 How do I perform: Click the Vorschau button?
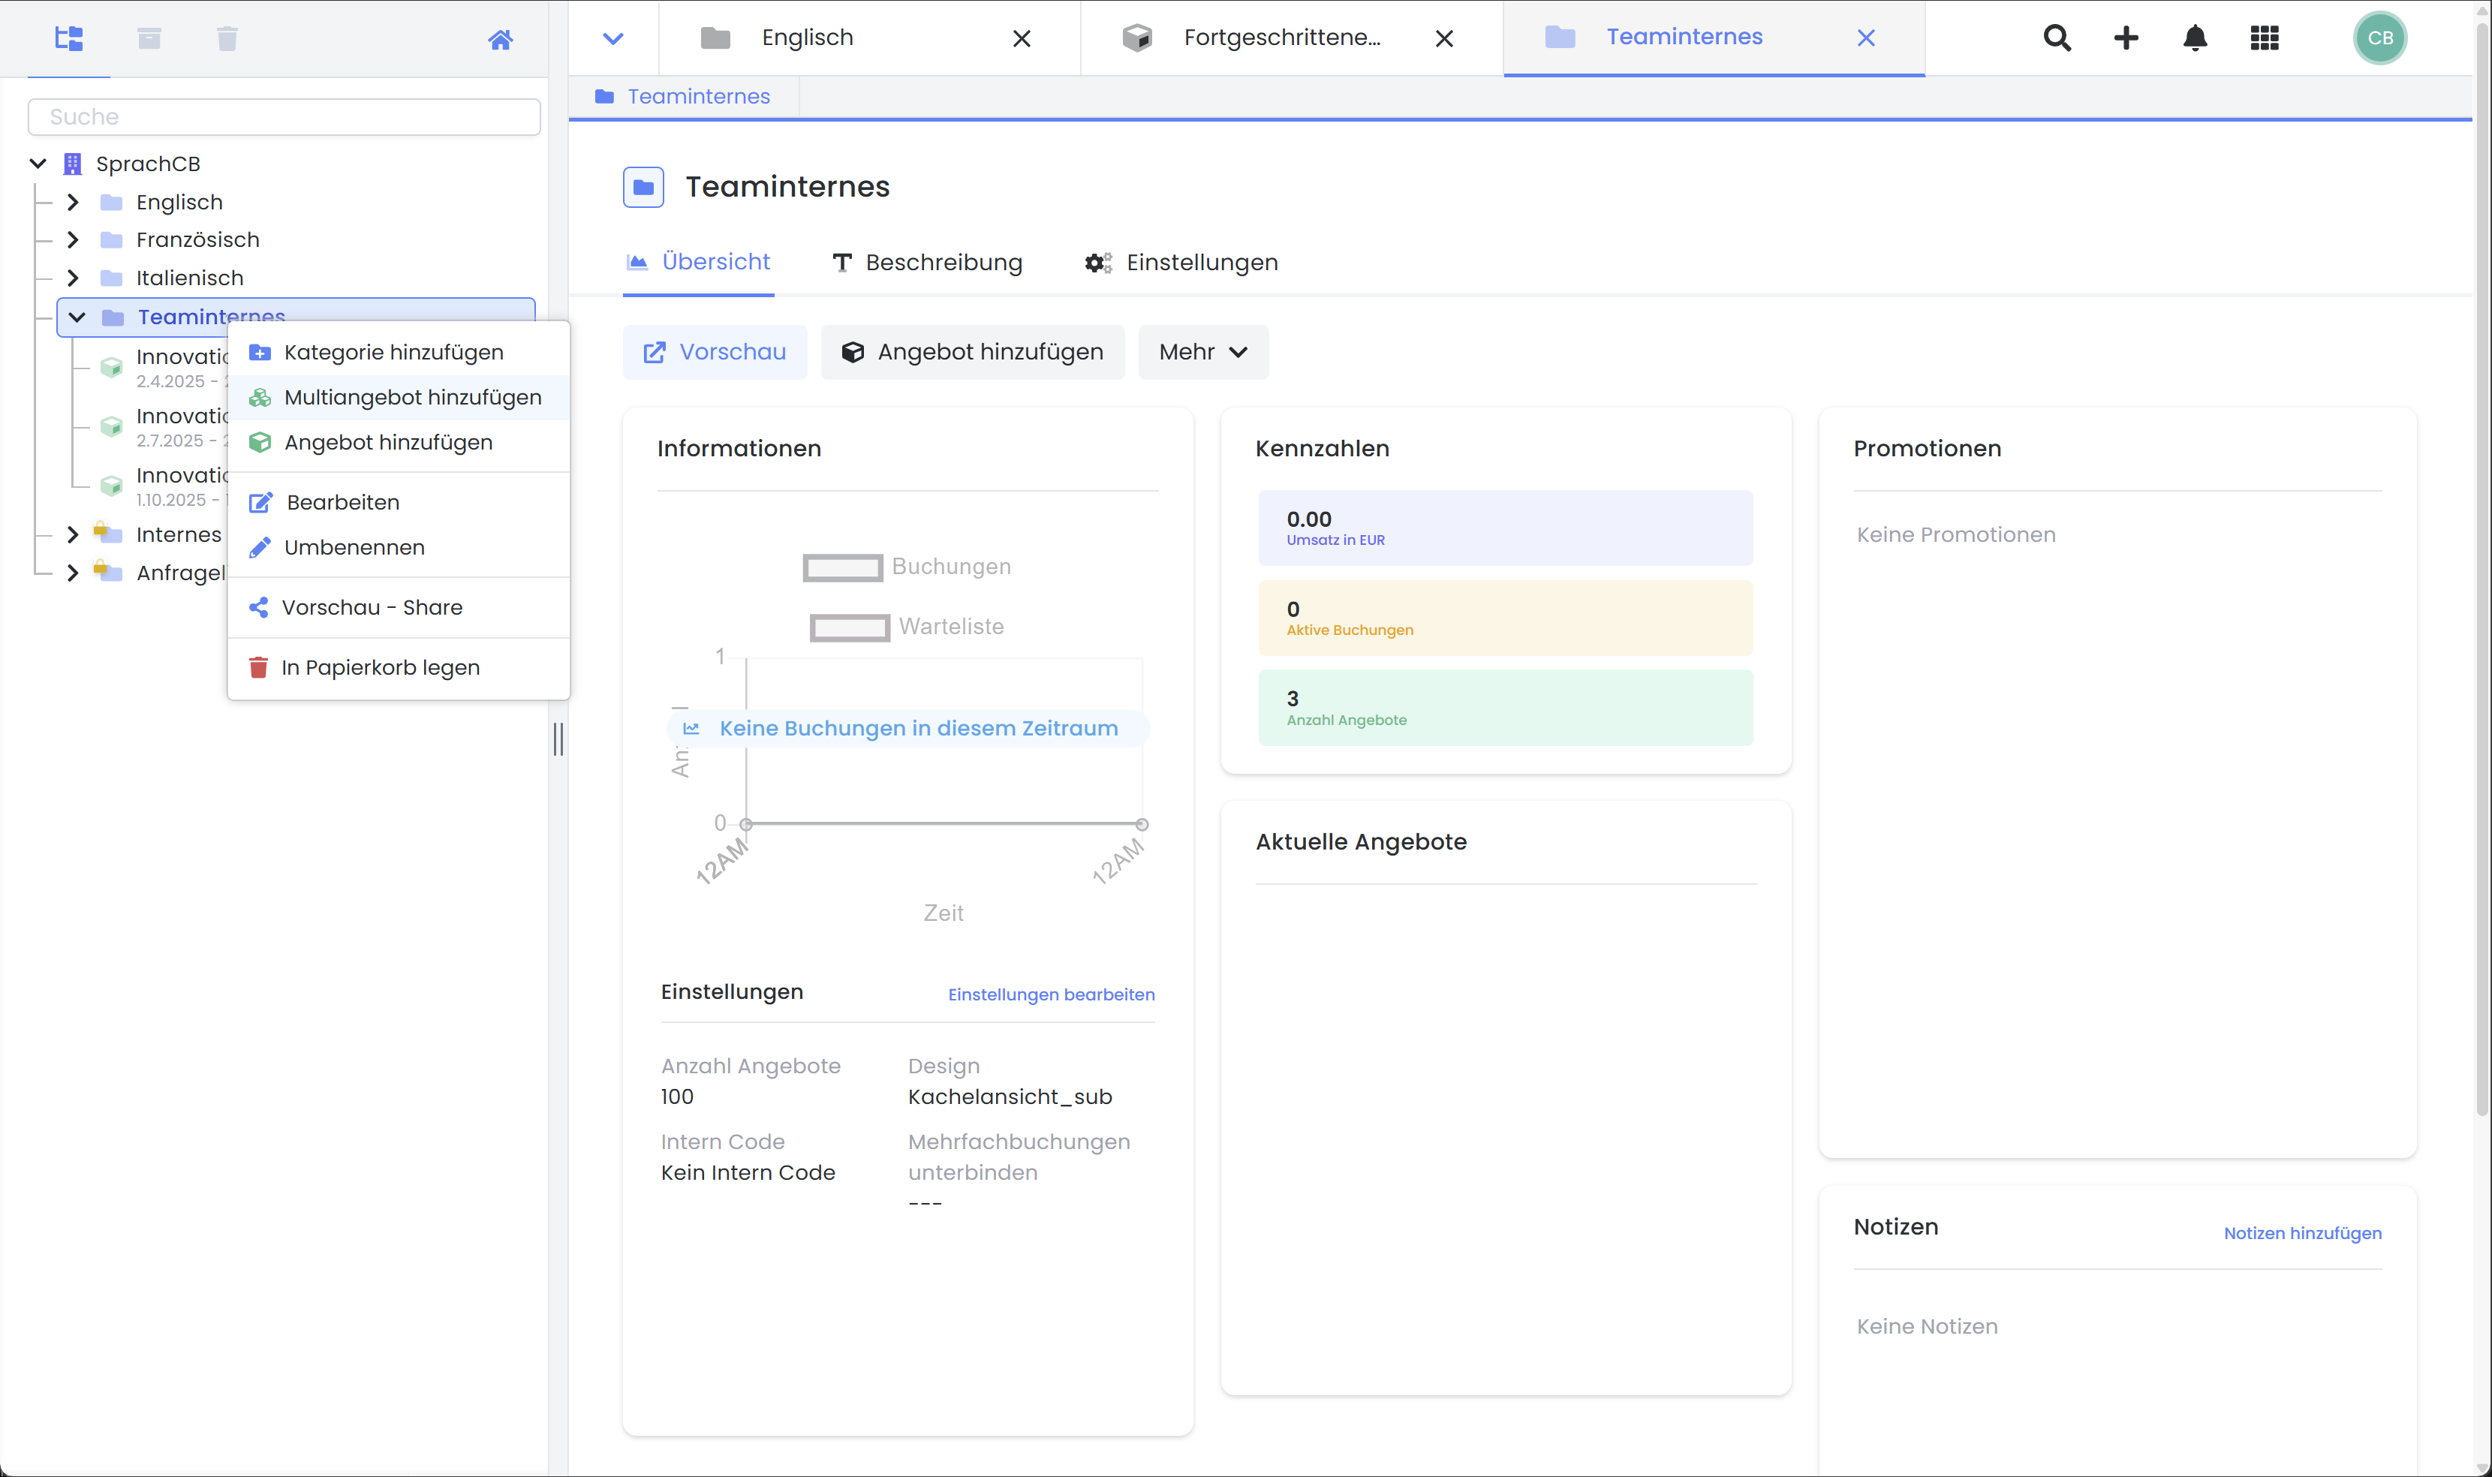pyautogui.click(x=715, y=352)
